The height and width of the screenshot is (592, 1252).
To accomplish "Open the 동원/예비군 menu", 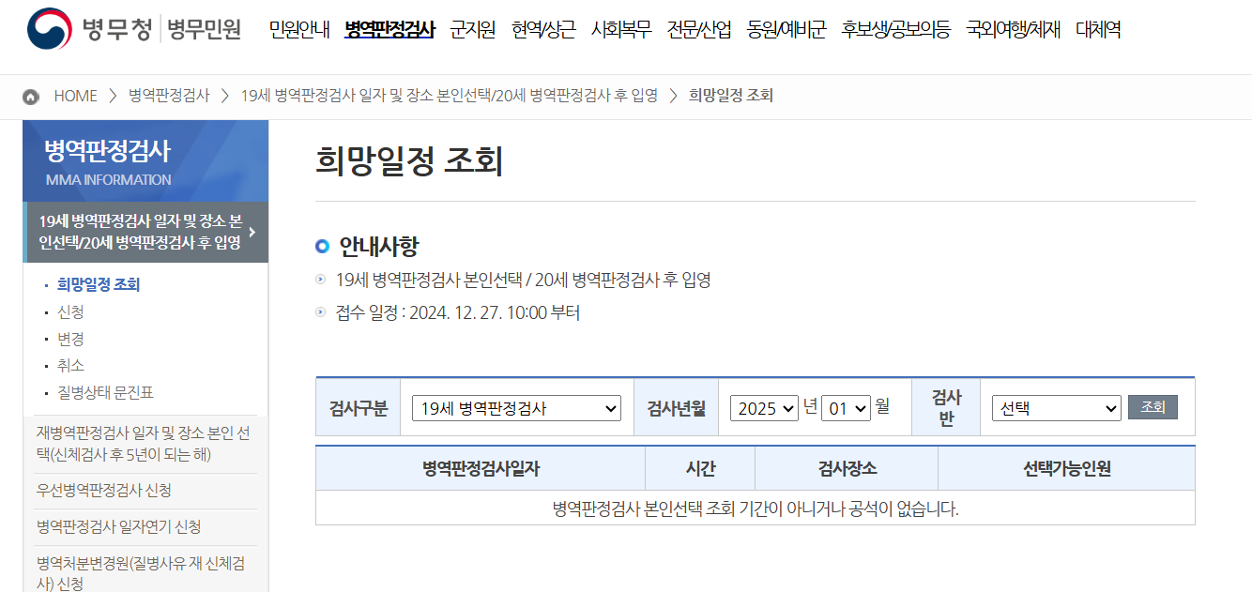I will pyautogui.click(x=786, y=30).
